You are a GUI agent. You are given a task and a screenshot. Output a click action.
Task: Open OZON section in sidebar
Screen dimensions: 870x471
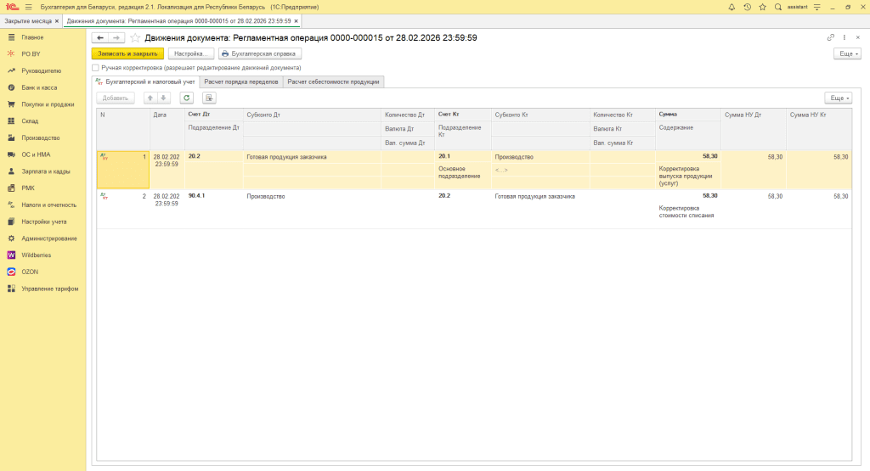[x=30, y=272]
